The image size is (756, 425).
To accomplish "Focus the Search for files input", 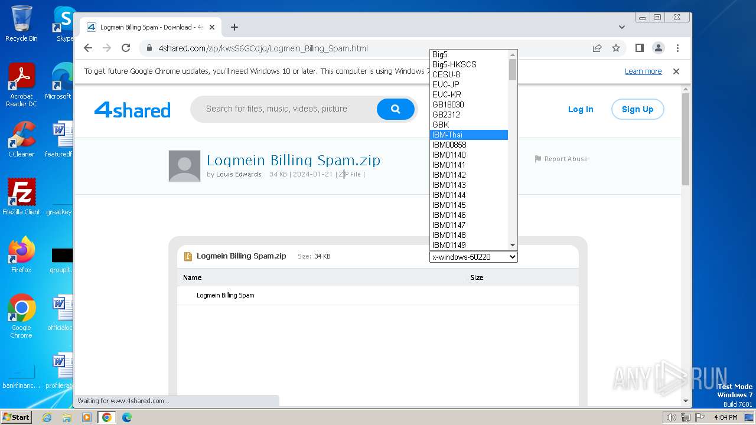I will pyautogui.click(x=283, y=109).
